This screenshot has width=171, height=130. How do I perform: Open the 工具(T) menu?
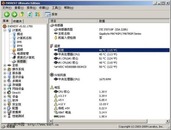coord(56,8)
